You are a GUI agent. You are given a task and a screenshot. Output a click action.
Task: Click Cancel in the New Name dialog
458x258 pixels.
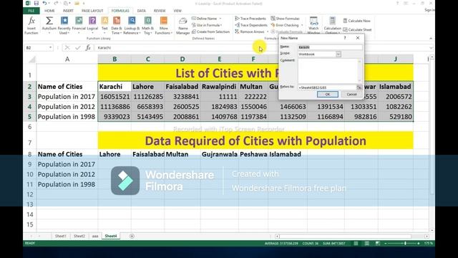point(351,94)
